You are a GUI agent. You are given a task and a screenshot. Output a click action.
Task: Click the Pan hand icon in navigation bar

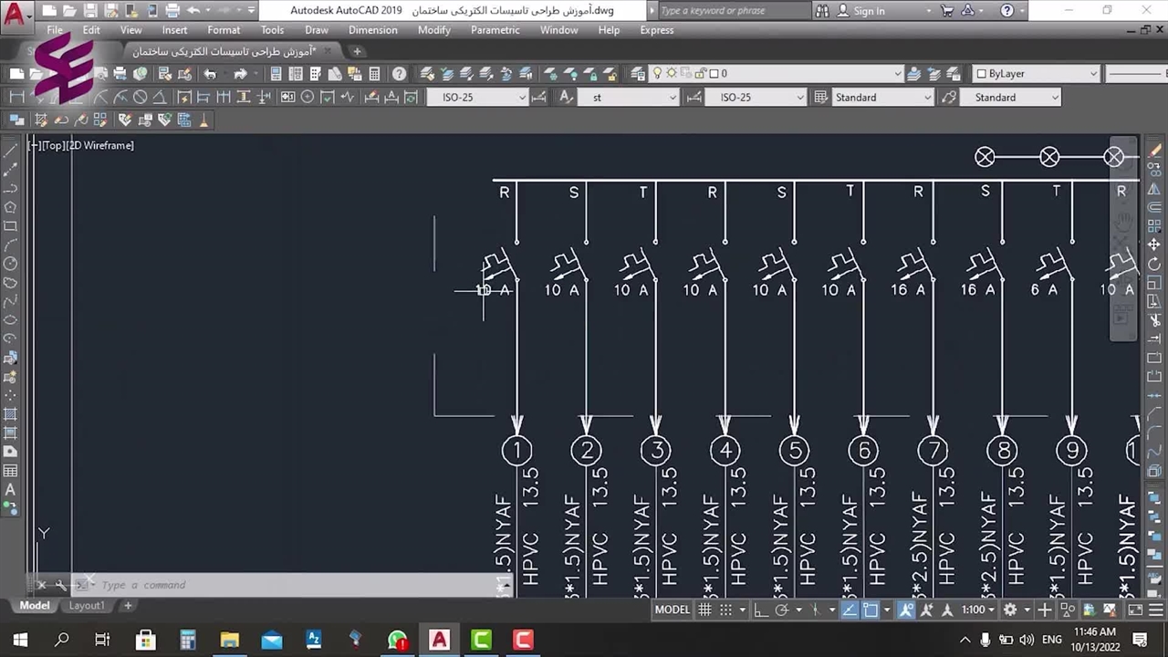click(x=1123, y=221)
